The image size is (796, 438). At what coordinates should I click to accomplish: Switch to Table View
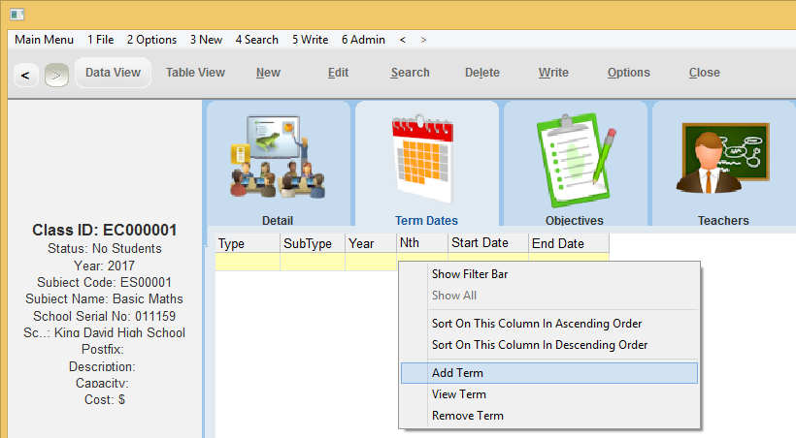pos(195,73)
